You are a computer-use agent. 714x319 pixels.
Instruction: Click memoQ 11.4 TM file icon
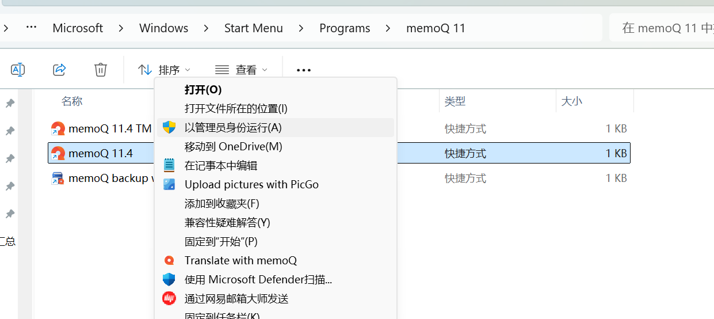pyautogui.click(x=58, y=128)
